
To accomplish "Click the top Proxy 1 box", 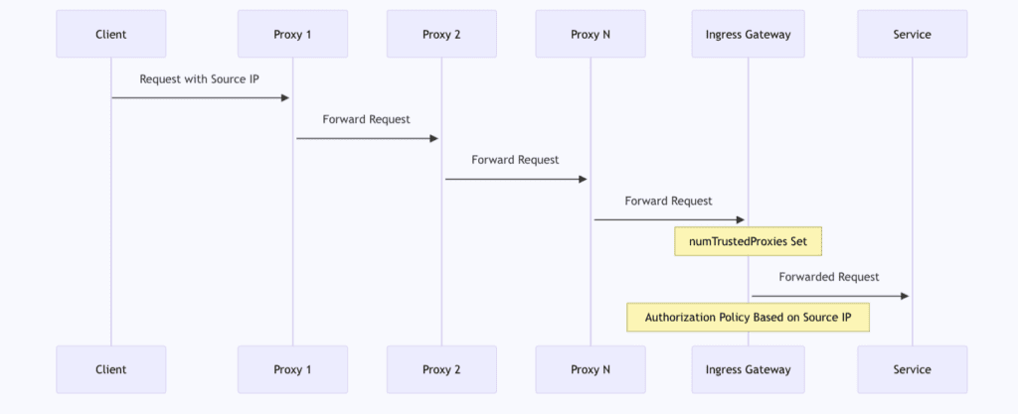I will point(292,34).
